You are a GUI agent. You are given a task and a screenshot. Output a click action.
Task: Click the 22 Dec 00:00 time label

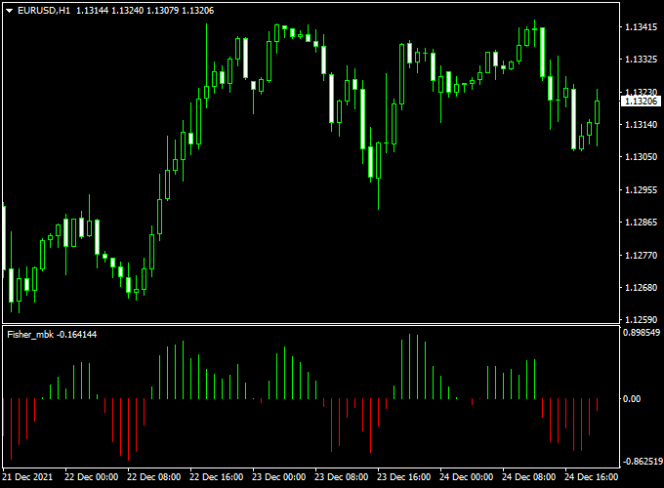pos(91,477)
